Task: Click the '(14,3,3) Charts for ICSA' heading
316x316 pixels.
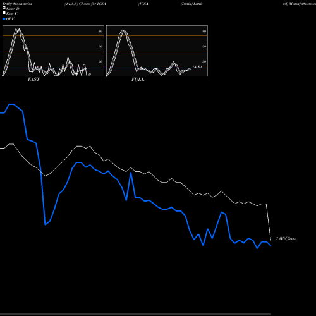Action: (85, 4)
